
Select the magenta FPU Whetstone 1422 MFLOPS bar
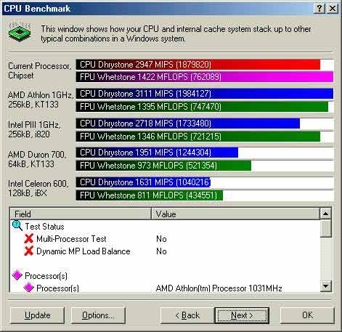point(205,77)
